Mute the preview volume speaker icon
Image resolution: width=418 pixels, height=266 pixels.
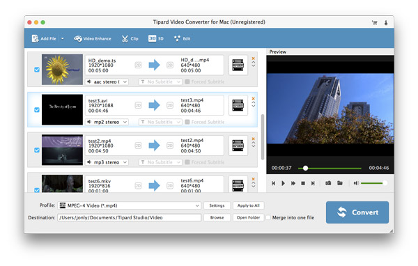point(356,183)
